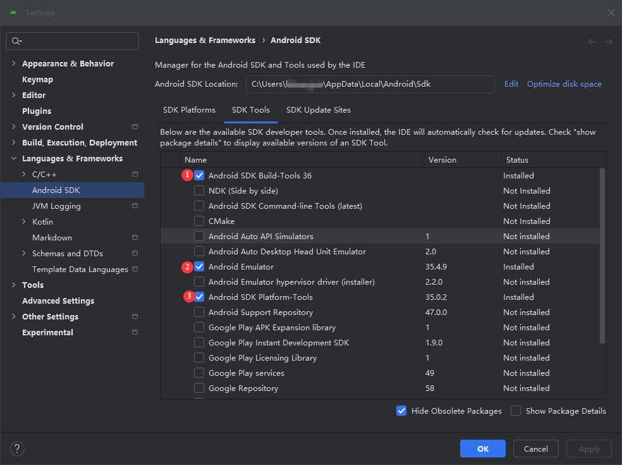Click the project-level icon beside Markdown

(x=135, y=237)
